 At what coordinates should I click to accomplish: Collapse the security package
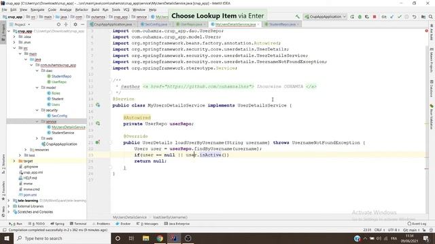[x=37, y=110]
